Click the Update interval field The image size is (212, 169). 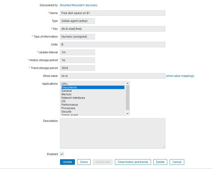tap(77, 52)
